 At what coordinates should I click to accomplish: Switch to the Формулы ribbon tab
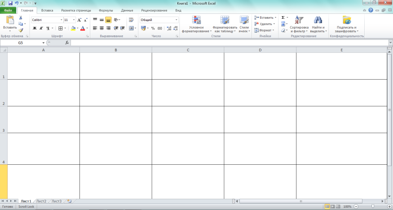click(106, 10)
